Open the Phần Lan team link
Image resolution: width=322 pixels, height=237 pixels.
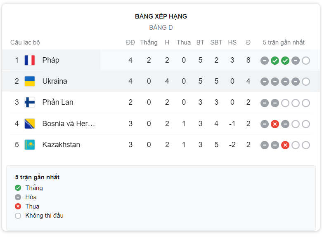(x=58, y=102)
